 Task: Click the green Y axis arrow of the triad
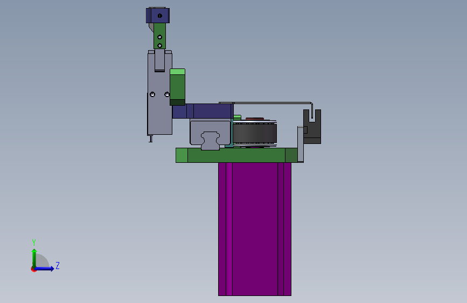[34, 258]
